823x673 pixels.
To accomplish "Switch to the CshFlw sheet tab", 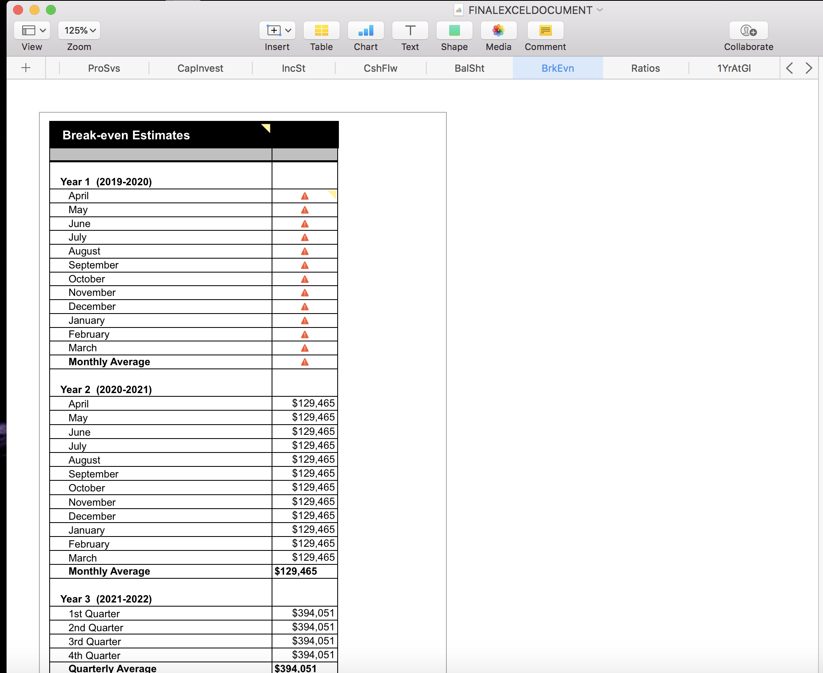I will pyautogui.click(x=380, y=68).
